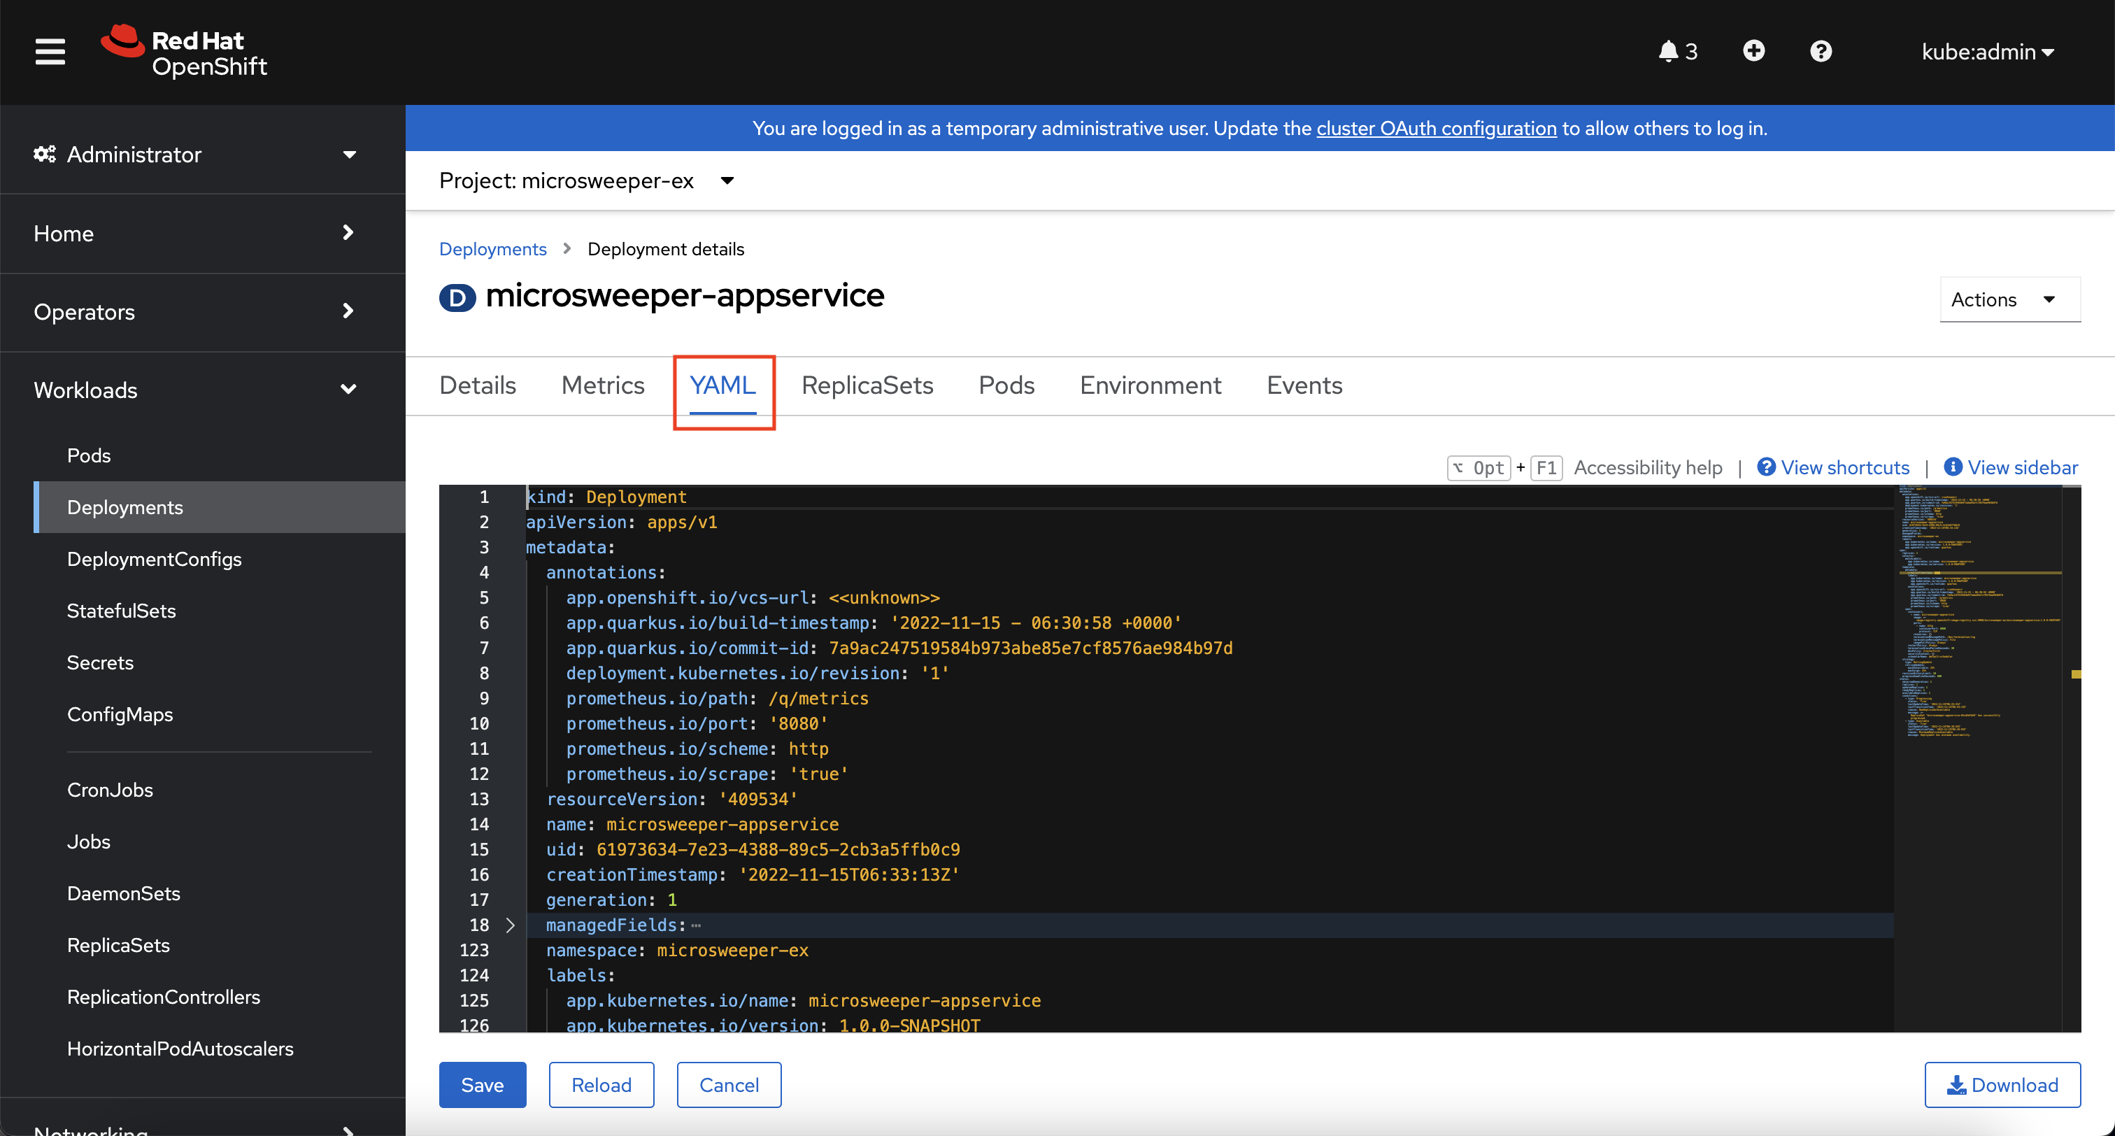
Task: Cancel YAML editing
Action: (729, 1084)
